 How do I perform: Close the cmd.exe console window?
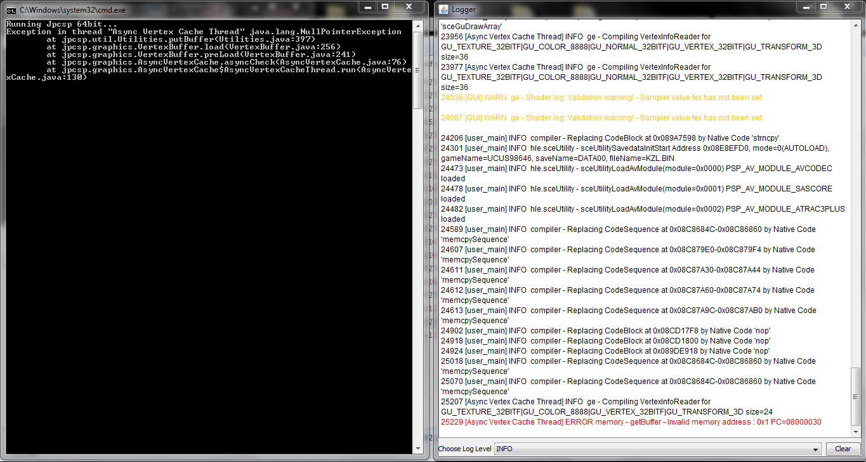pyautogui.click(x=408, y=6)
